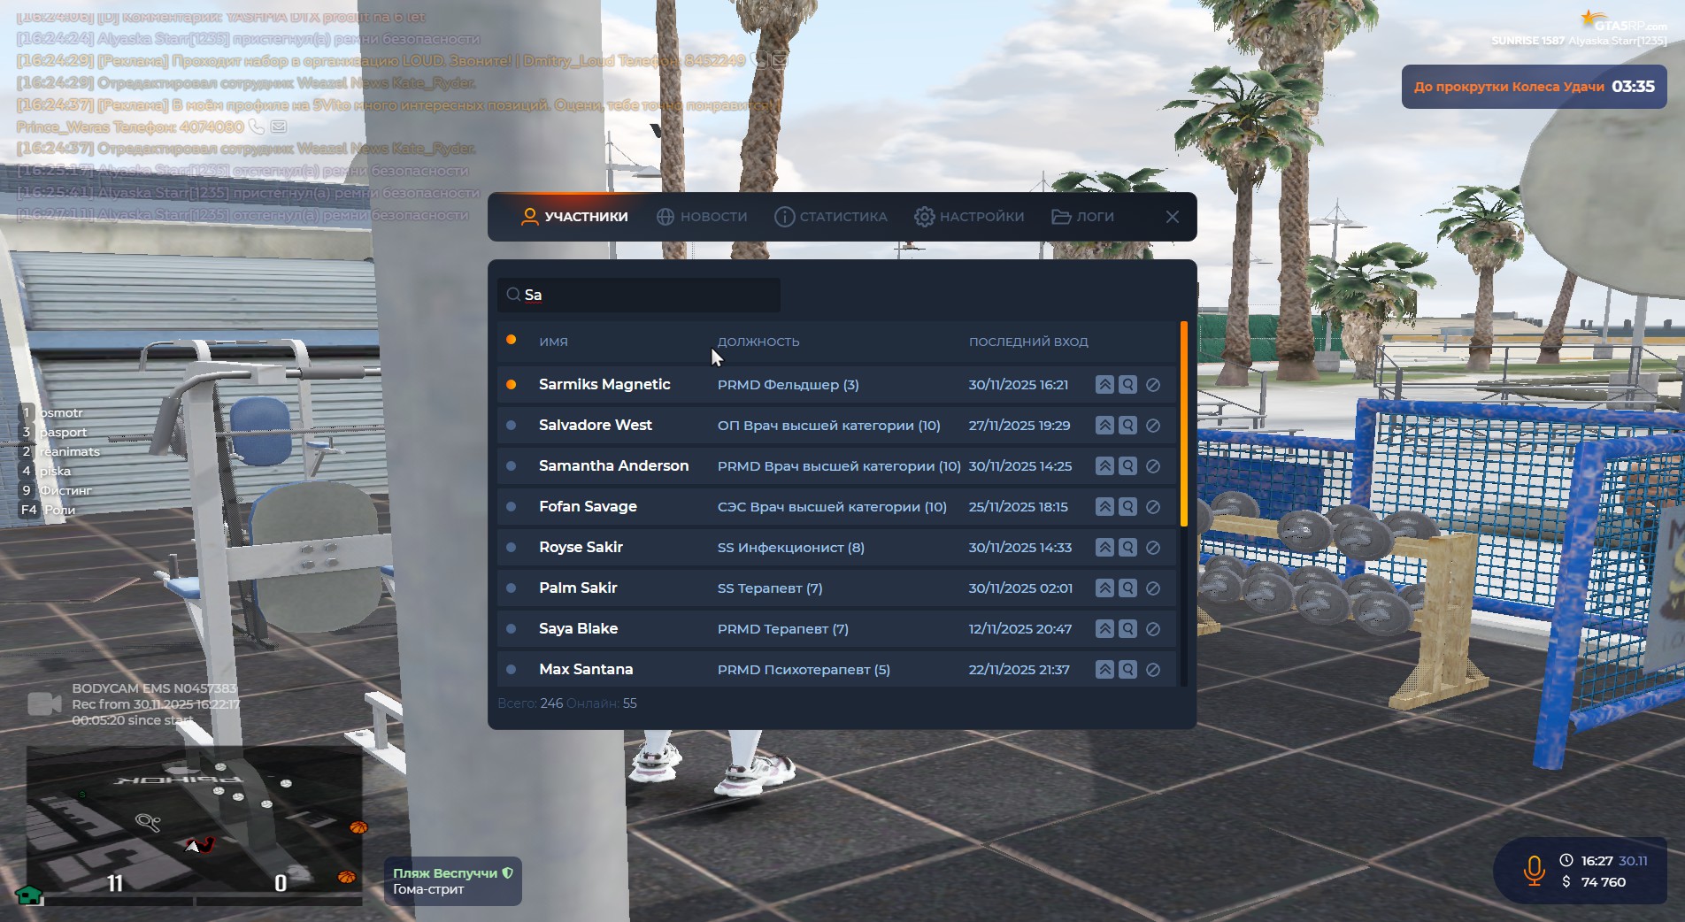Open magnifier details for Royse Sakir
1685x922 pixels.
pyautogui.click(x=1127, y=548)
